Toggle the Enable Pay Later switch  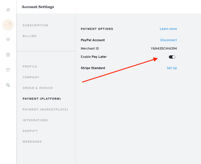tap(172, 57)
